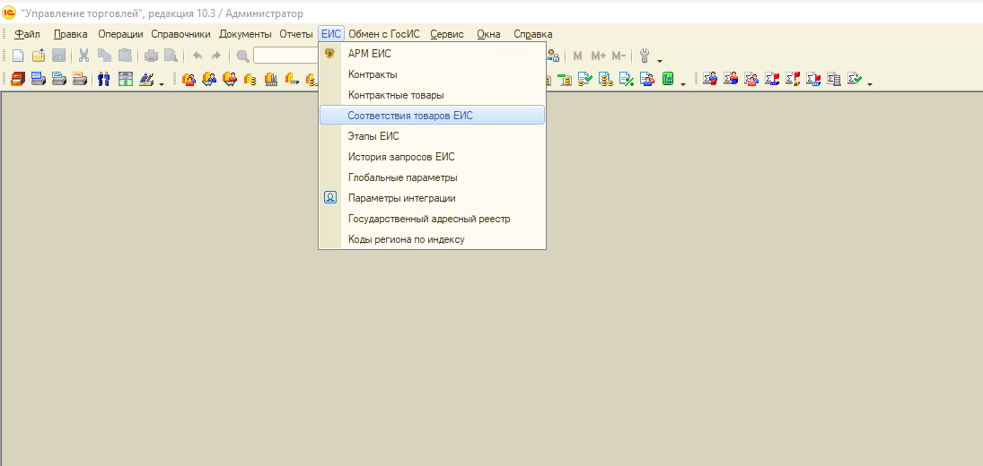Click sigma report with blue person and red cube
The width and height of the screenshot is (983, 466).
(x=710, y=79)
